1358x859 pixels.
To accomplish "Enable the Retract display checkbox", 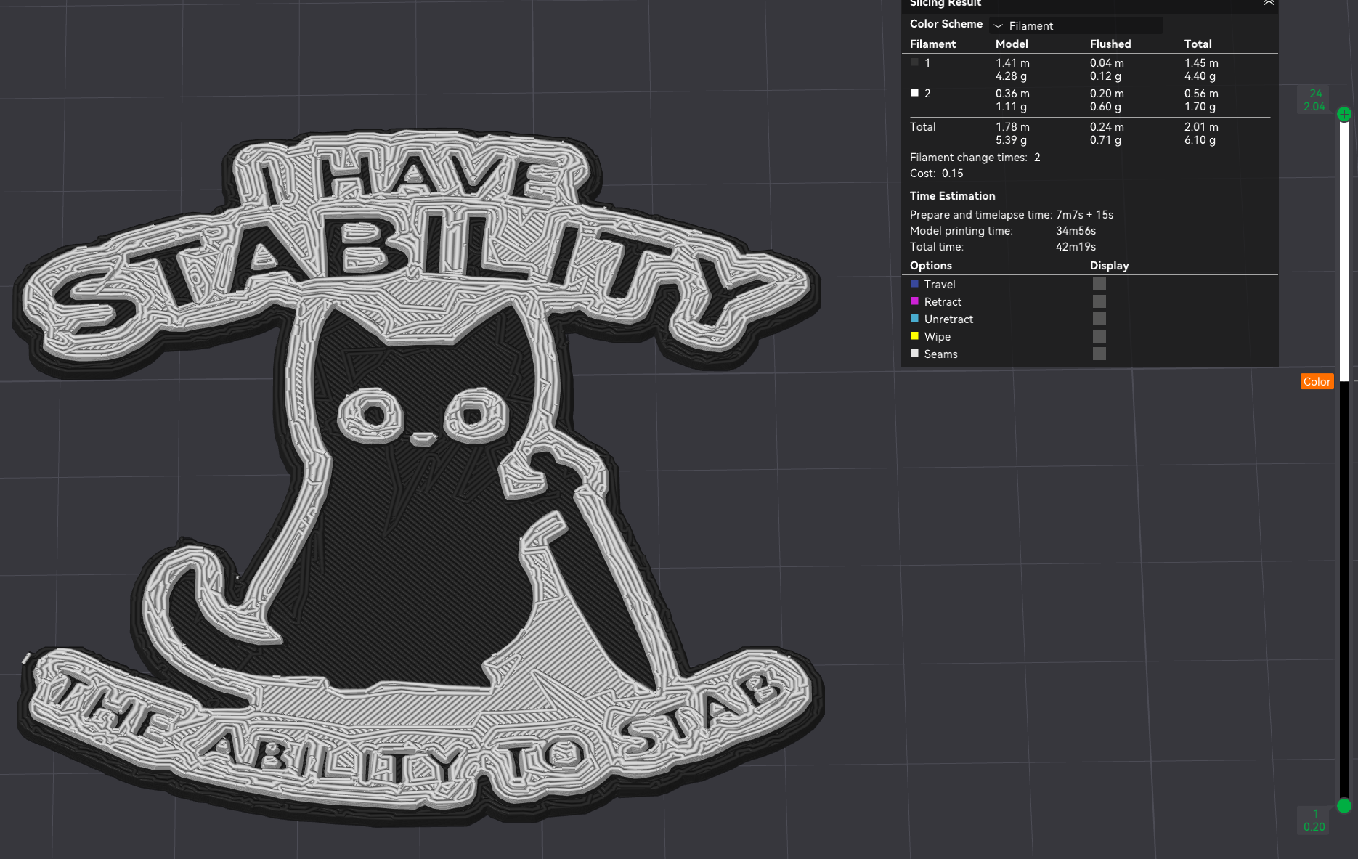I will tap(1099, 302).
